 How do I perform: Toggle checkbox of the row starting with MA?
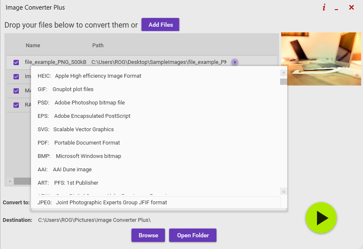[16, 91]
